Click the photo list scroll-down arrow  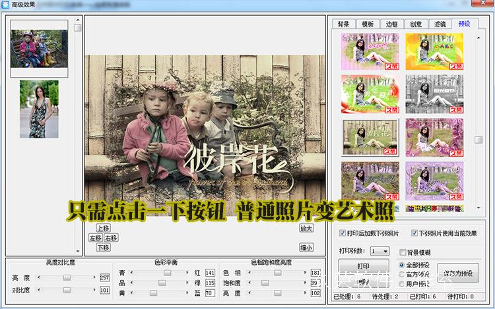(78, 251)
